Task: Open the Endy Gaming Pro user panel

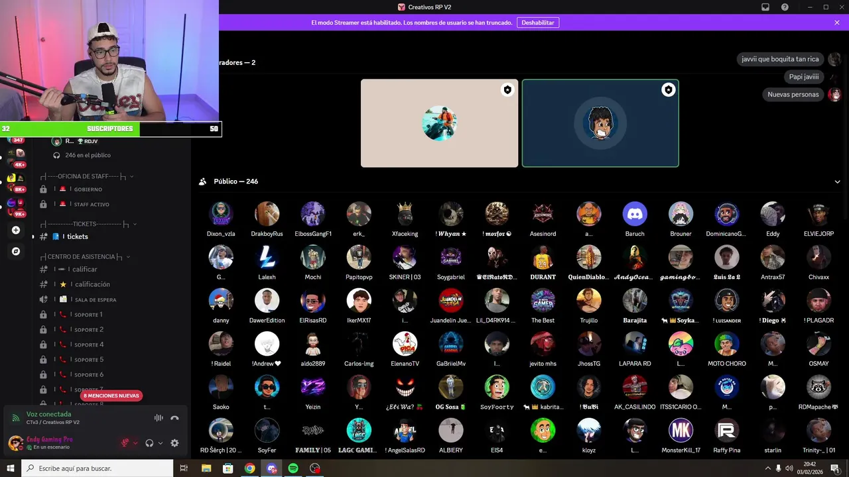Action: click(49, 443)
